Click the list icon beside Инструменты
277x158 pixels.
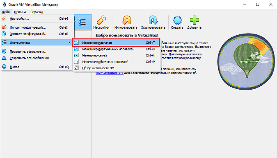point(4,43)
